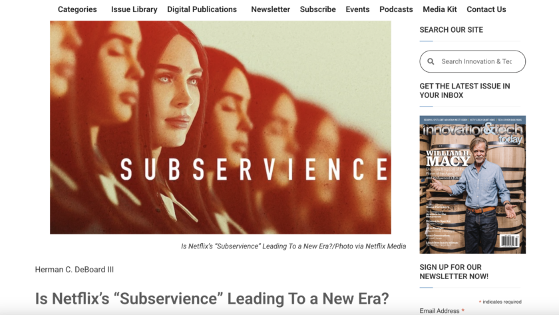Go to Contact Us
This screenshot has width=559, height=315.
[x=486, y=9]
